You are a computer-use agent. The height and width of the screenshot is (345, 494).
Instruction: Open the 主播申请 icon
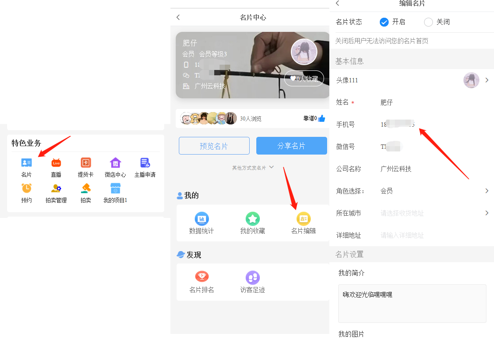(145, 163)
